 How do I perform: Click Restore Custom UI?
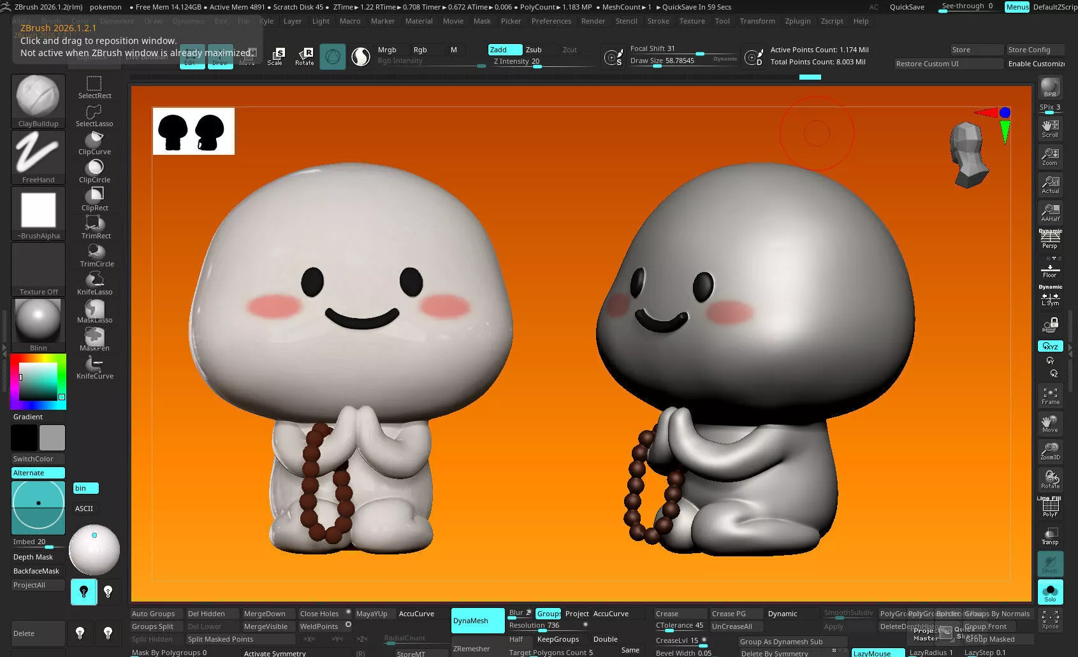[x=948, y=64]
